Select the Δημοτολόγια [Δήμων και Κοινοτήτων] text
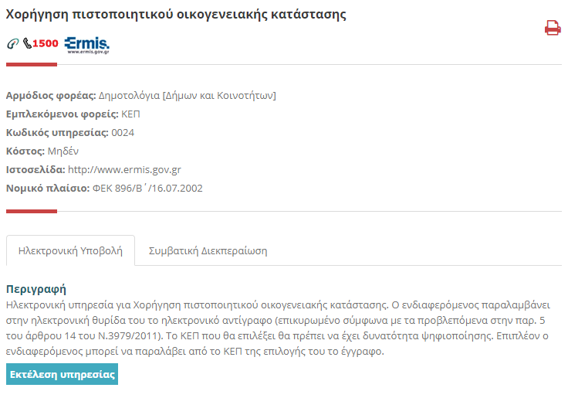Screen dimensions: 568x398 (188, 95)
